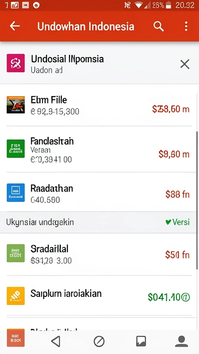Open search with the magnifier icon
This screenshot has width=199, height=354.
point(159,26)
